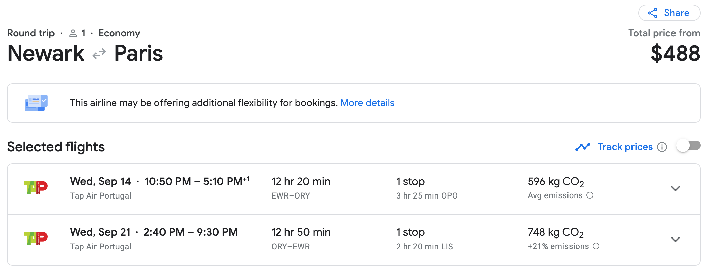Expand the Wed, Sep 14 flight details
707x269 pixels.
[x=675, y=189]
